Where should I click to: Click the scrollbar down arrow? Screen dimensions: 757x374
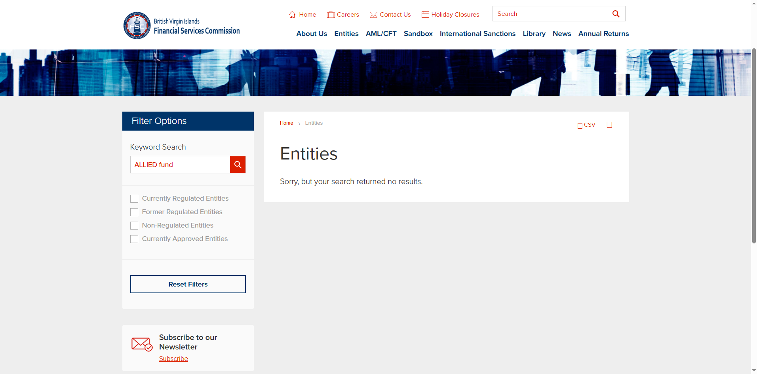coord(754,370)
